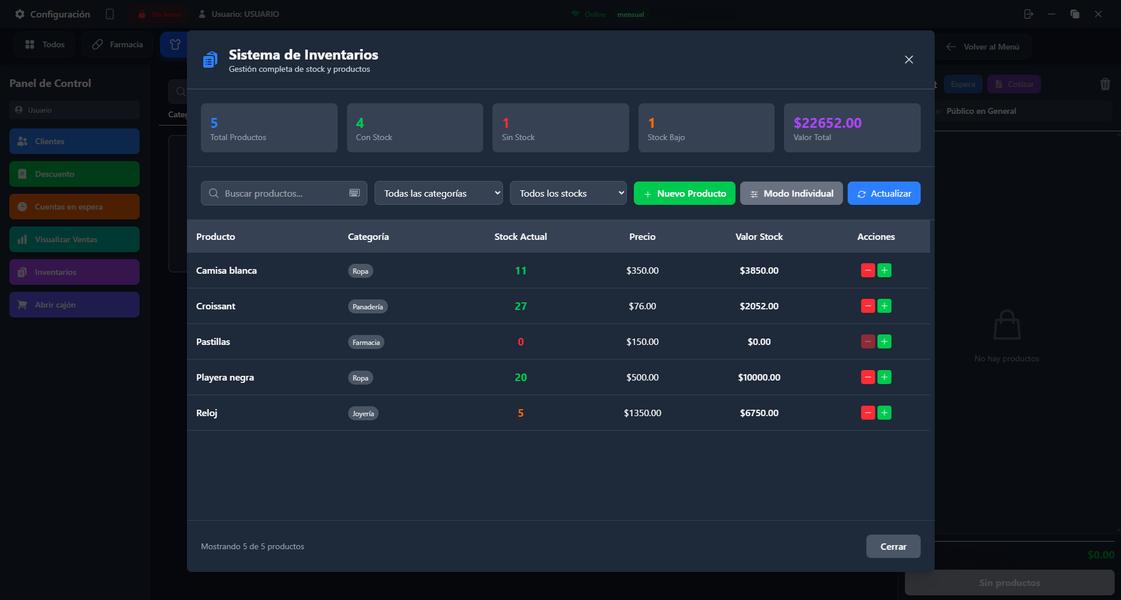Click the Buscar productos search field
Screen dimensions: 1121x600
pos(275,193)
